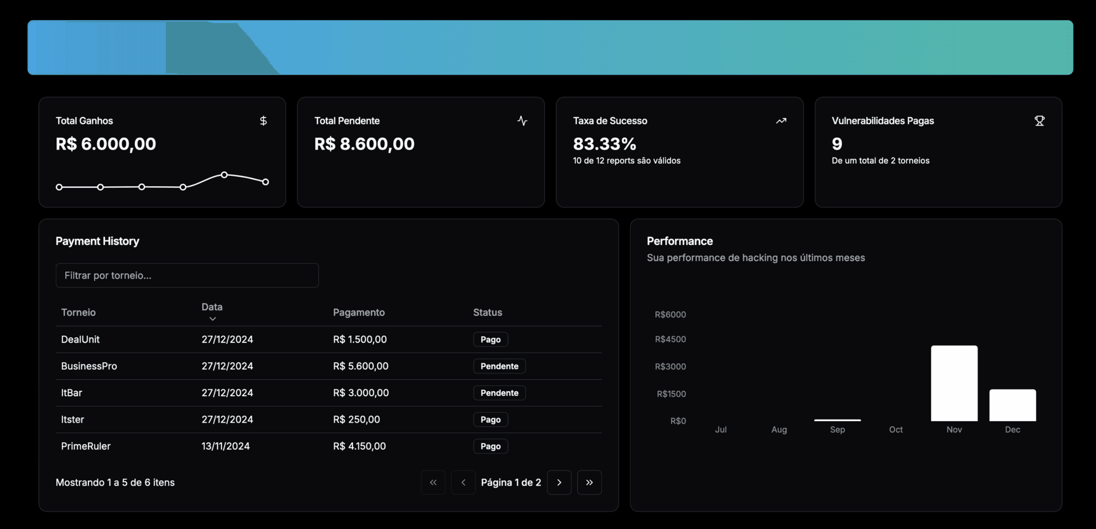Click the Filtrar por torneio input field
The width and height of the screenshot is (1096, 529).
pos(187,275)
